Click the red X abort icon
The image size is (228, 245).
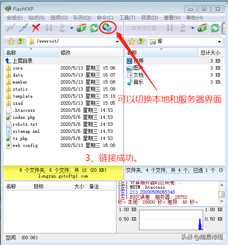(x=36, y=28)
